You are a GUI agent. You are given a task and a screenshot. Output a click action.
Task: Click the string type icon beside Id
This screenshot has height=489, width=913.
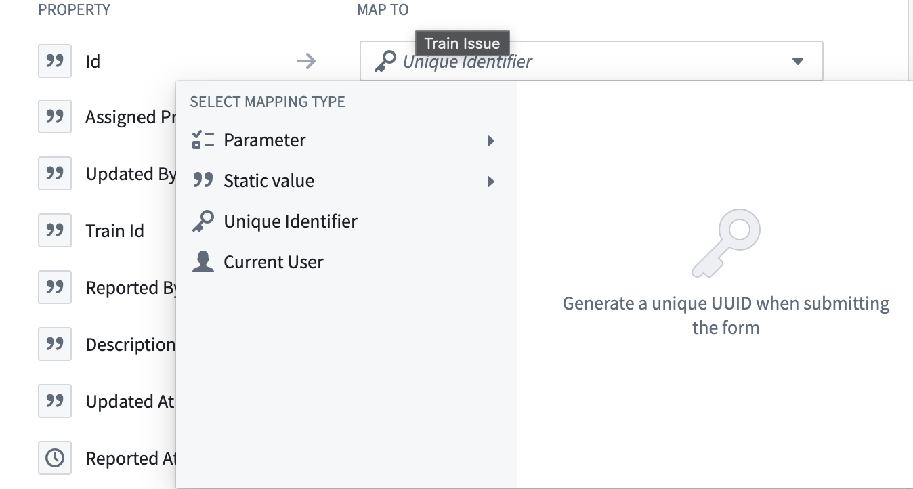[55, 61]
